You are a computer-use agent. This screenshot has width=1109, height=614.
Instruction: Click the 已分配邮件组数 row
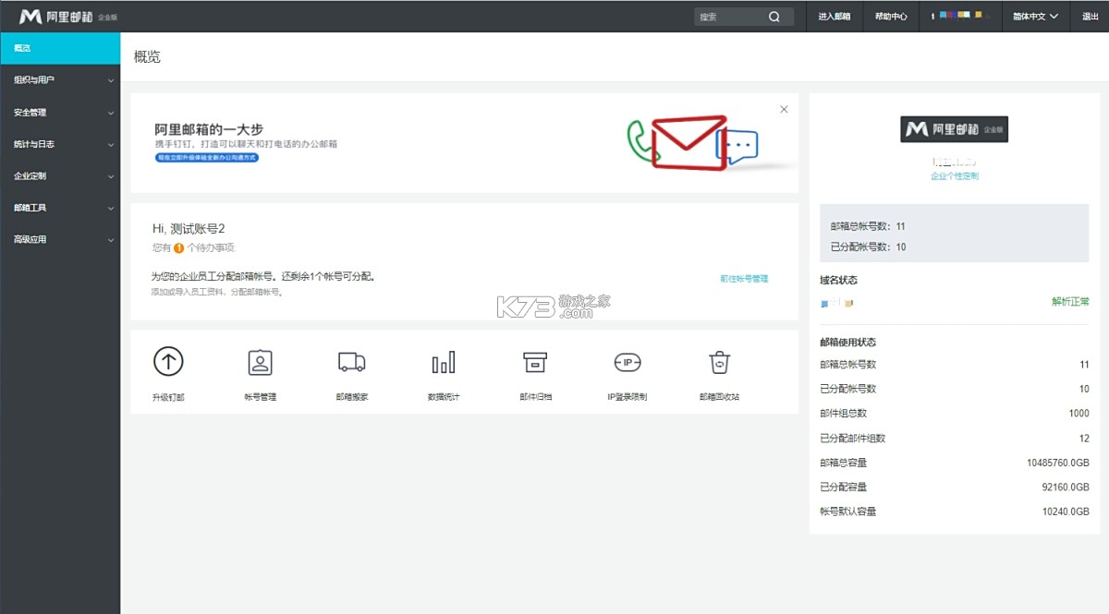(x=955, y=438)
